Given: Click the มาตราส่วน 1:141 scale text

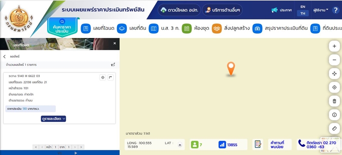Looking at the screenshot, I should pos(138,133).
